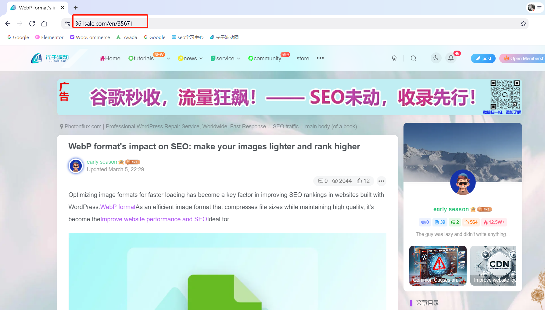Click the browser reload button
Image resolution: width=545 pixels, height=310 pixels.
click(32, 23)
